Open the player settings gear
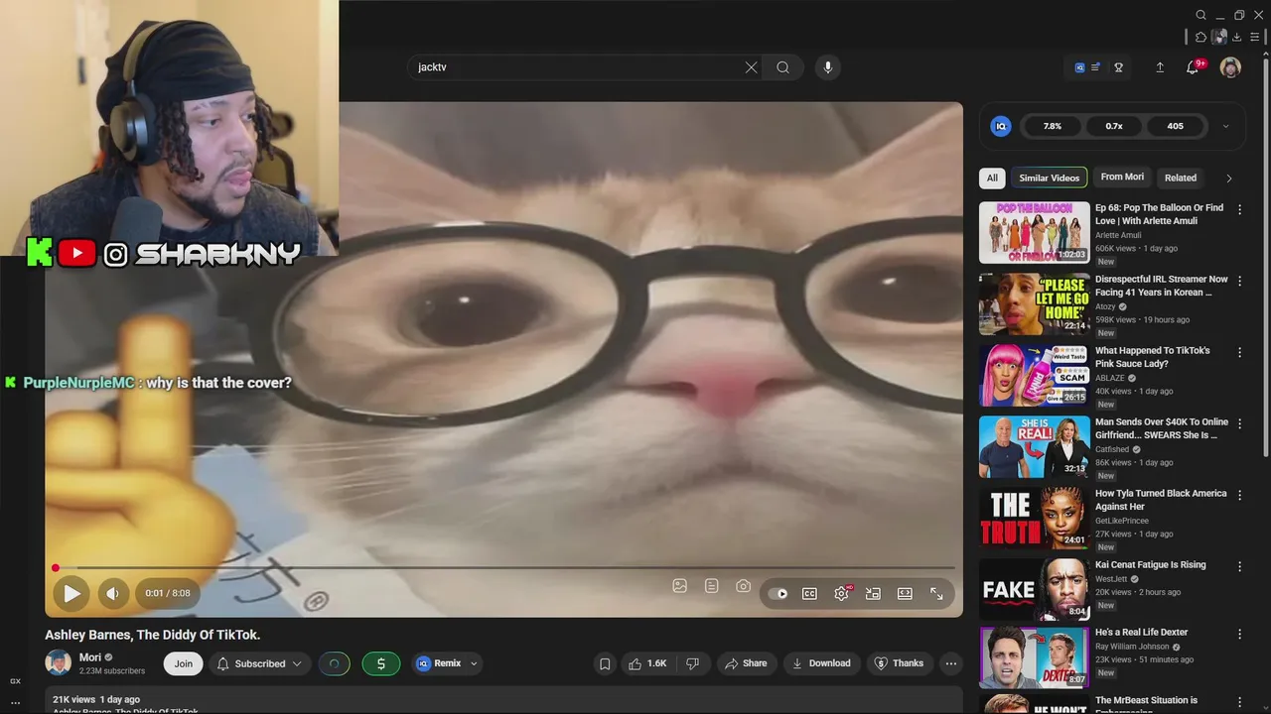The width and height of the screenshot is (1271, 714). tap(841, 593)
